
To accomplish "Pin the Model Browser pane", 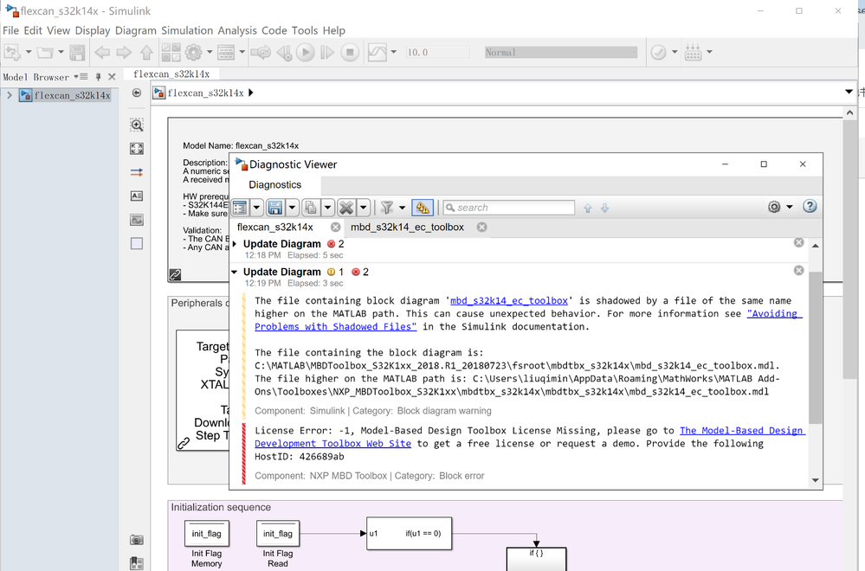I will (98, 77).
